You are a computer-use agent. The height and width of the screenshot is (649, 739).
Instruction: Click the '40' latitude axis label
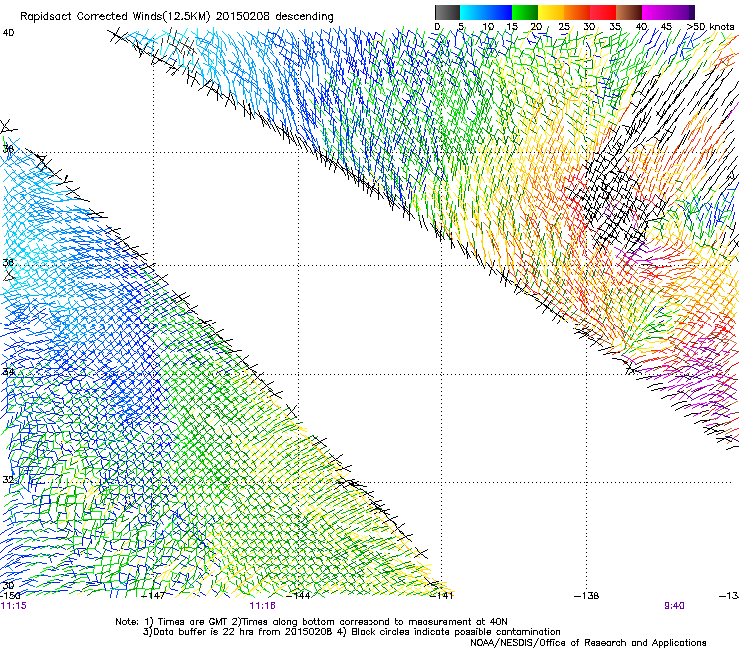[x=8, y=33]
